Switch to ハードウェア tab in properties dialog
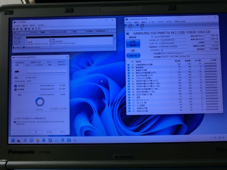The height and width of the screenshot is (170, 227). click(x=39, y=65)
